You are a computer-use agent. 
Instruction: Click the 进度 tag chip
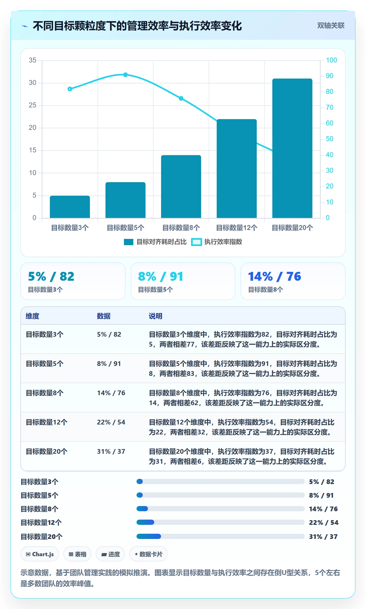(x=110, y=554)
